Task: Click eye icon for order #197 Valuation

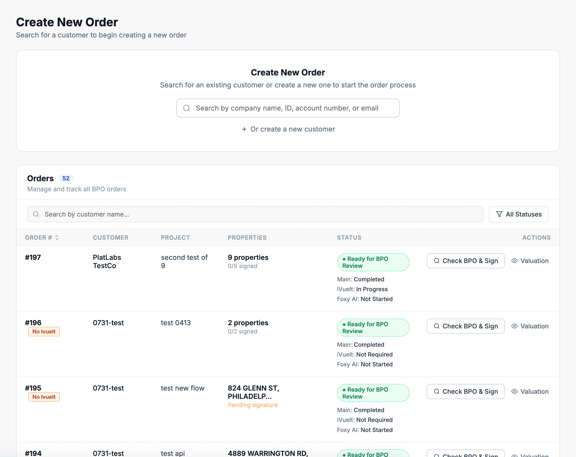Action: [514, 261]
